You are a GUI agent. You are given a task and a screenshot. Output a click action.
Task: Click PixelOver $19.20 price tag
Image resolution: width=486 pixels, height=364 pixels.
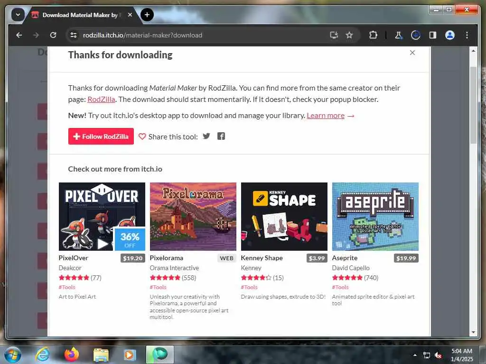[x=133, y=258]
